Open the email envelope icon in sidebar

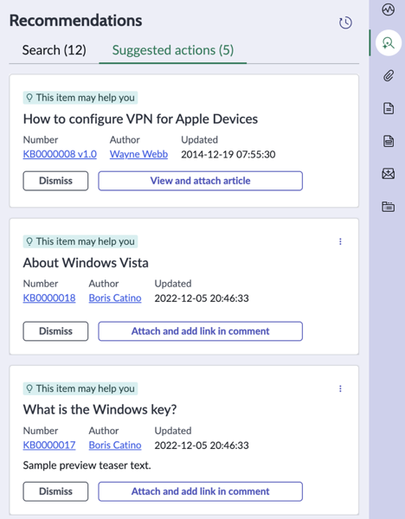coord(388,174)
